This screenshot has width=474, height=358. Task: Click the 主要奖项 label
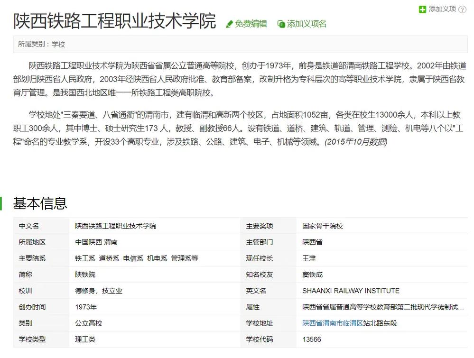coord(260,226)
